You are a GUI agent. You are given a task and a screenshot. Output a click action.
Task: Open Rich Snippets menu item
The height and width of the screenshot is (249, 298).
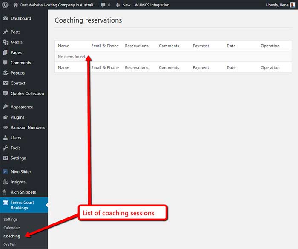[x=24, y=192]
